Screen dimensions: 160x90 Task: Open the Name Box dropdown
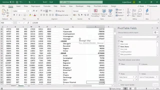pos(12,23)
